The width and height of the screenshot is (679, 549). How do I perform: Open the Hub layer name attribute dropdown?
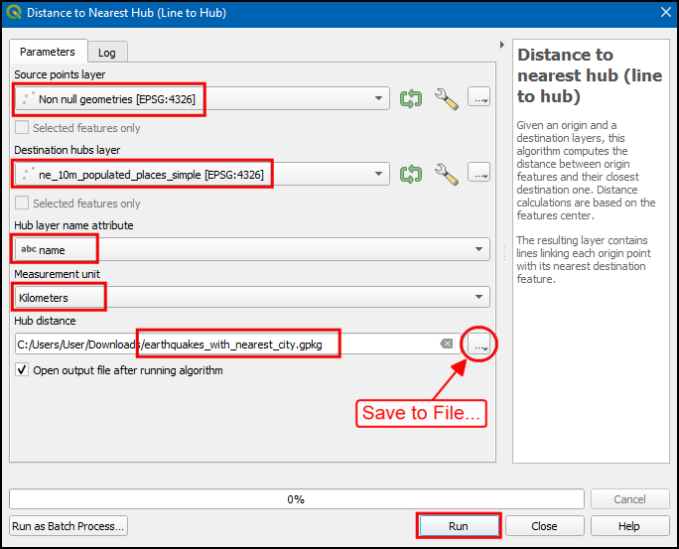[480, 249]
